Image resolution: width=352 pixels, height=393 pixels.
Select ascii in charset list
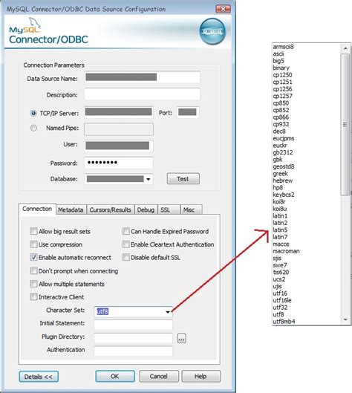coord(278,54)
